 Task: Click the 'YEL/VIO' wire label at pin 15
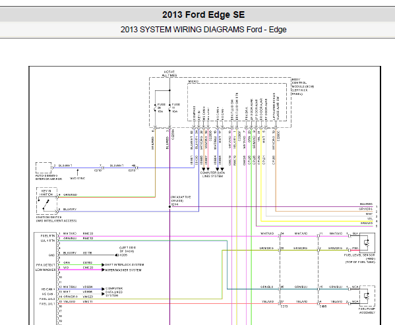click(69, 301)
